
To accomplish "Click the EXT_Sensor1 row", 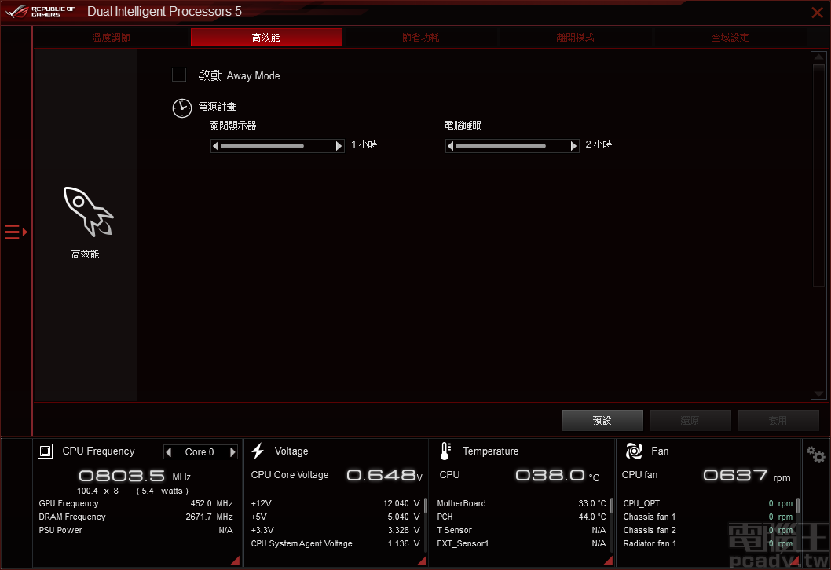I will pyautogui.click(x=522, y=543).
